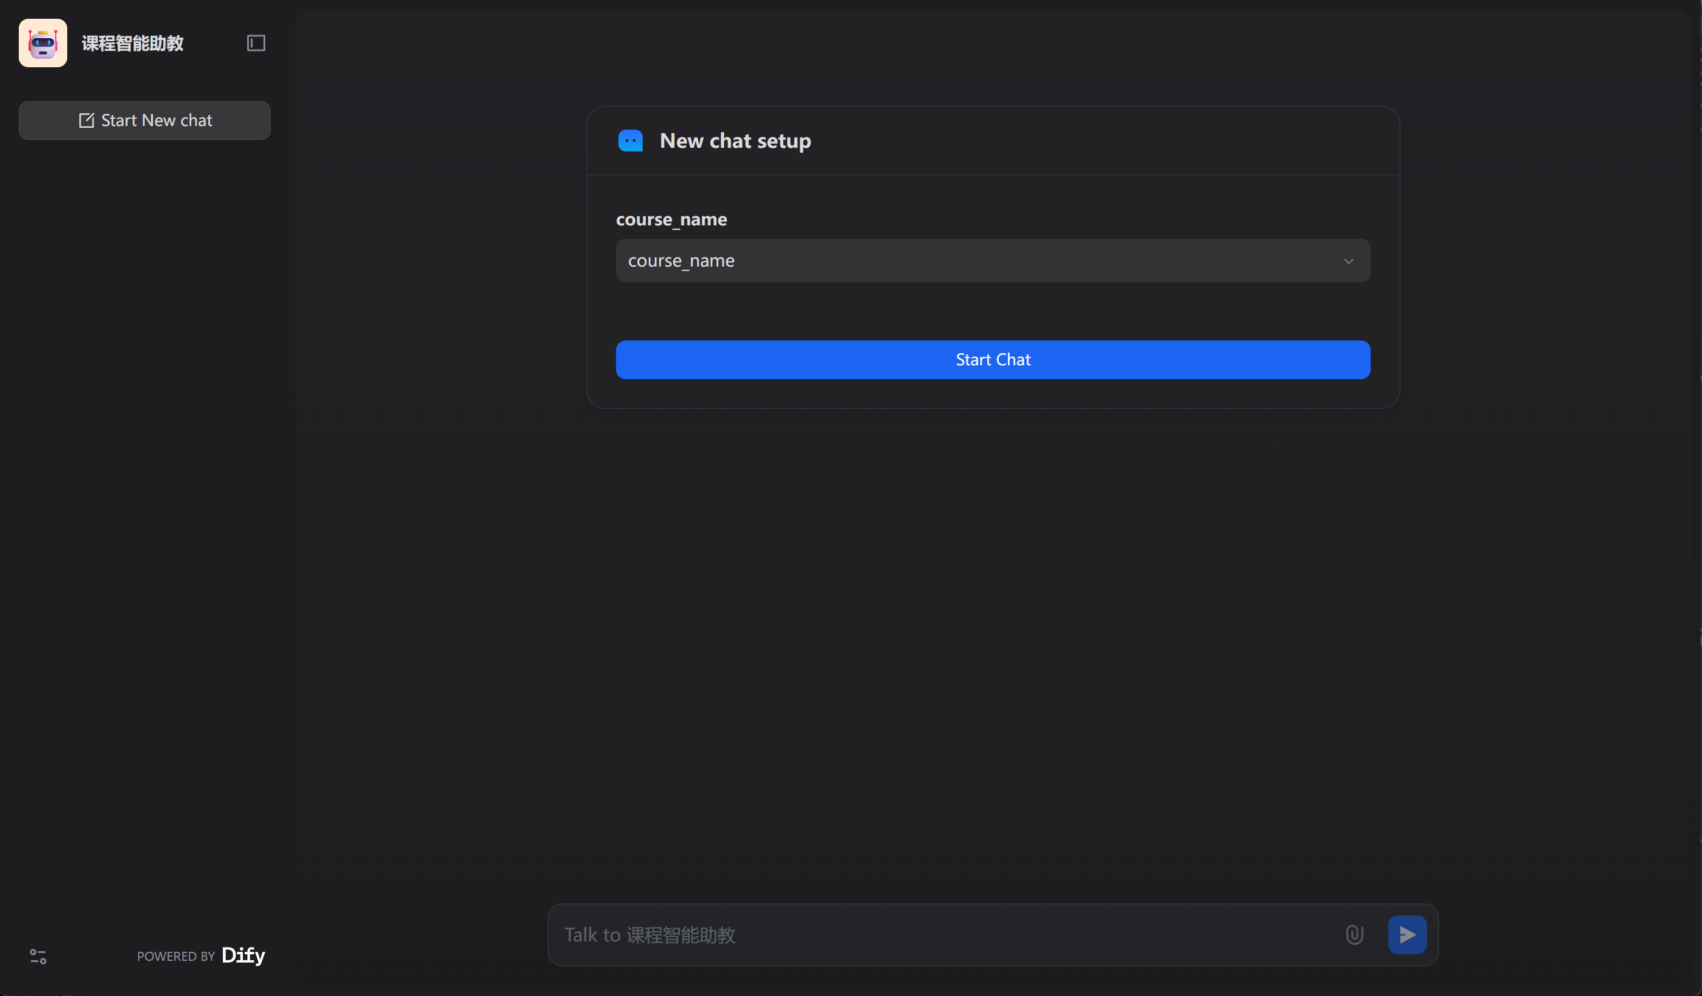The width and height of the screenshot is (1702, 996).
Task: Click the attachment paperclip icon
Action: tap(1354, 935)
